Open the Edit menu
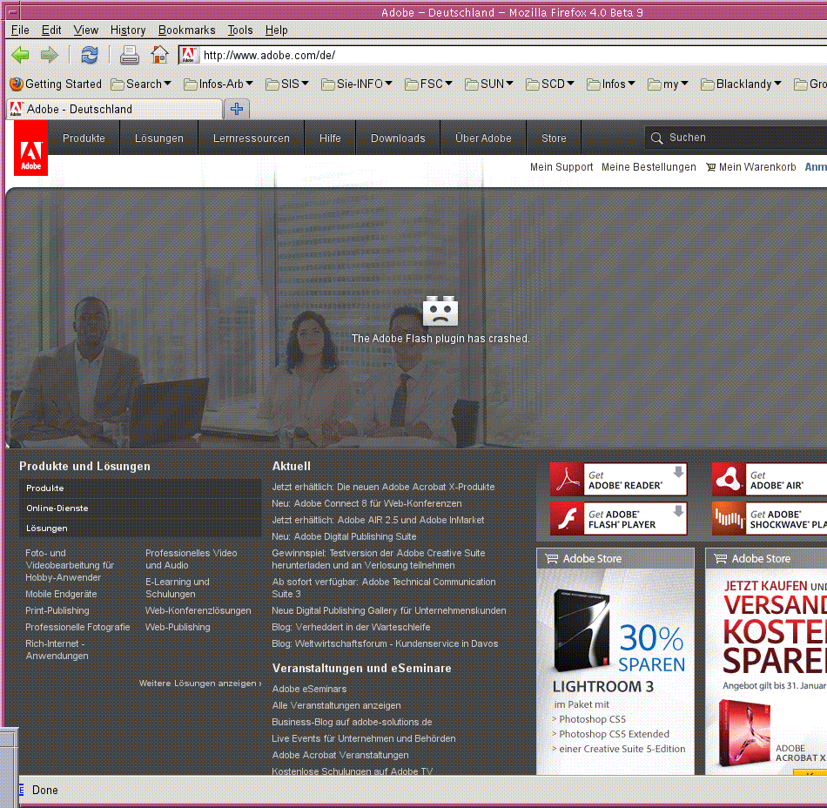827x808 pixels. click(51, 30)
